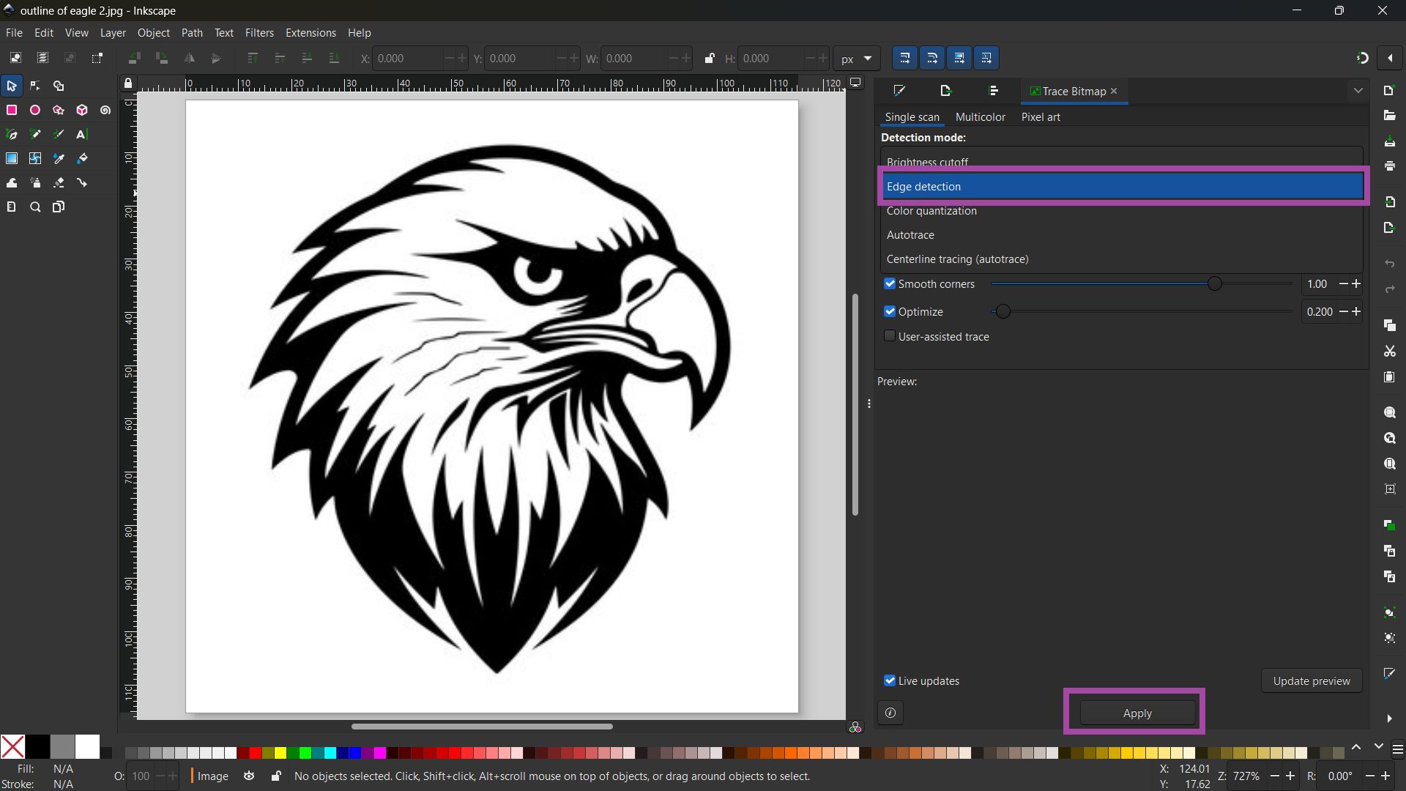1406x791 pixels.
Task: Uncheck the Smooth corners checkbox
Action: 890,283
